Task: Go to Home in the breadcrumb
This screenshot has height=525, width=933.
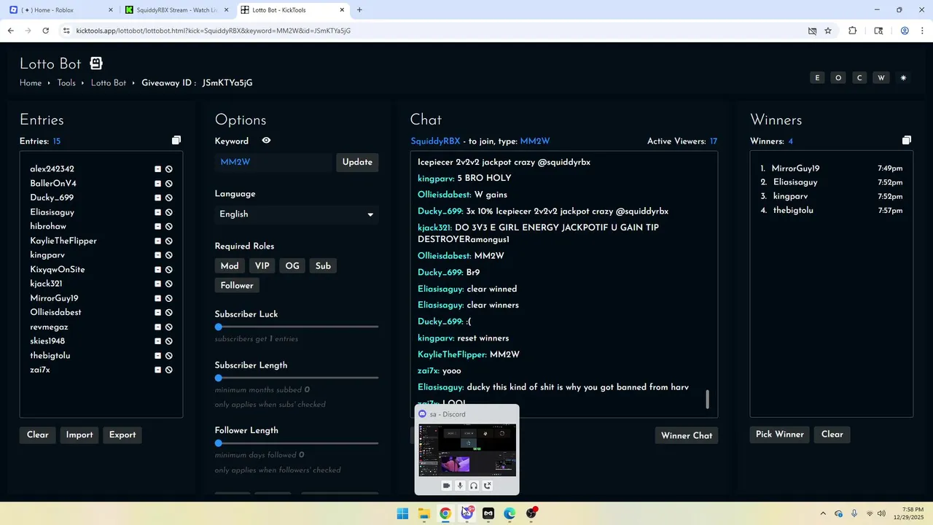Action: pyautogui.click(x=31, y=83)
